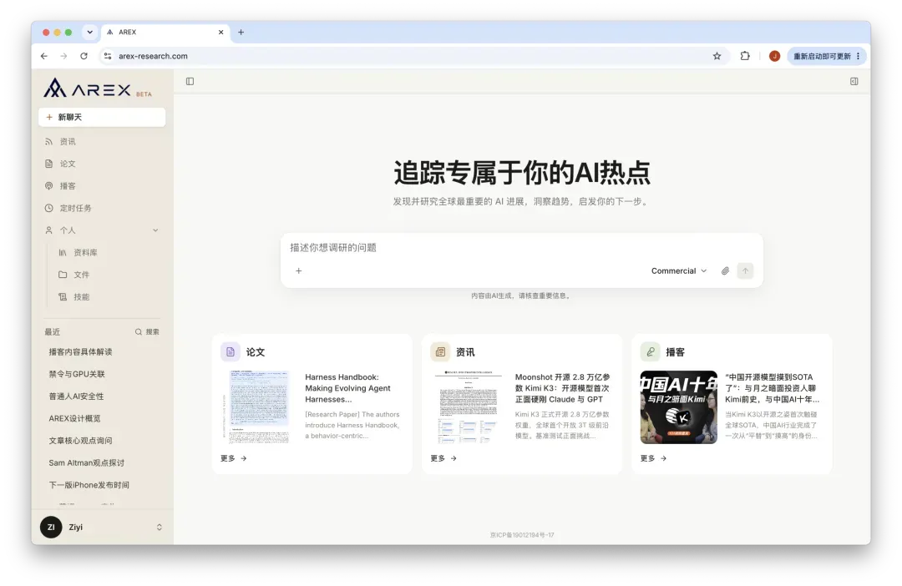Image resolution: width=902 pixels, height=586 pixels.
Task: Click the send arrow button
Action: pos(746,270)
